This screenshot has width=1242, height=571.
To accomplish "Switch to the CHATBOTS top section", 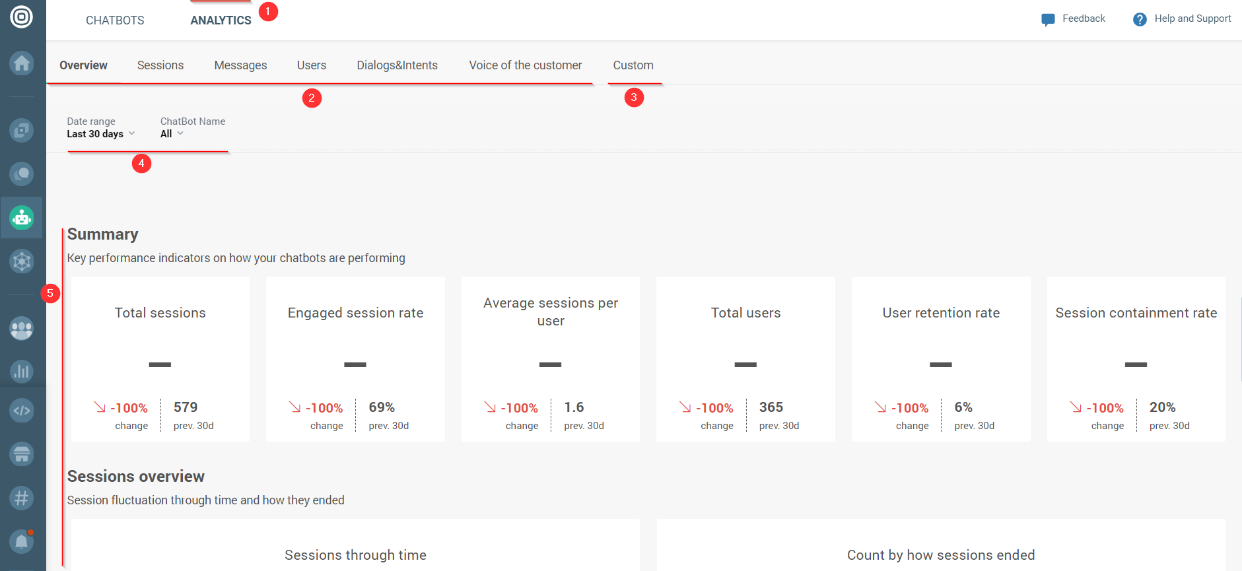I will [x=115, y=20].
